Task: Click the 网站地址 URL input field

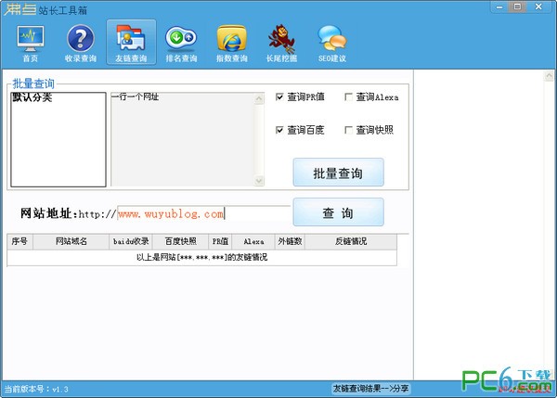Action: point(203,213)
